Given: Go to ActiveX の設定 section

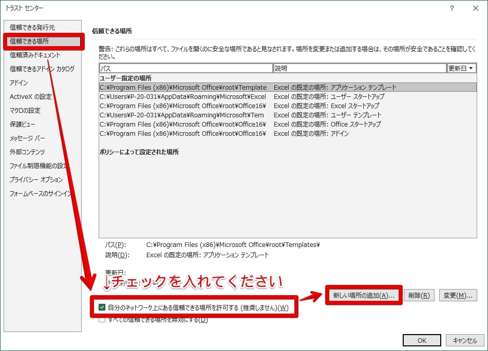Looking at the screenshot, I should (30, 96).
